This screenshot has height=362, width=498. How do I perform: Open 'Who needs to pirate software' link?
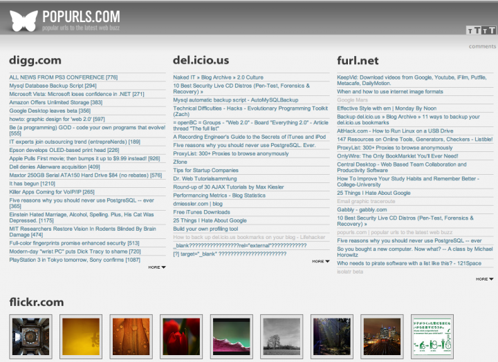[409, 263]
